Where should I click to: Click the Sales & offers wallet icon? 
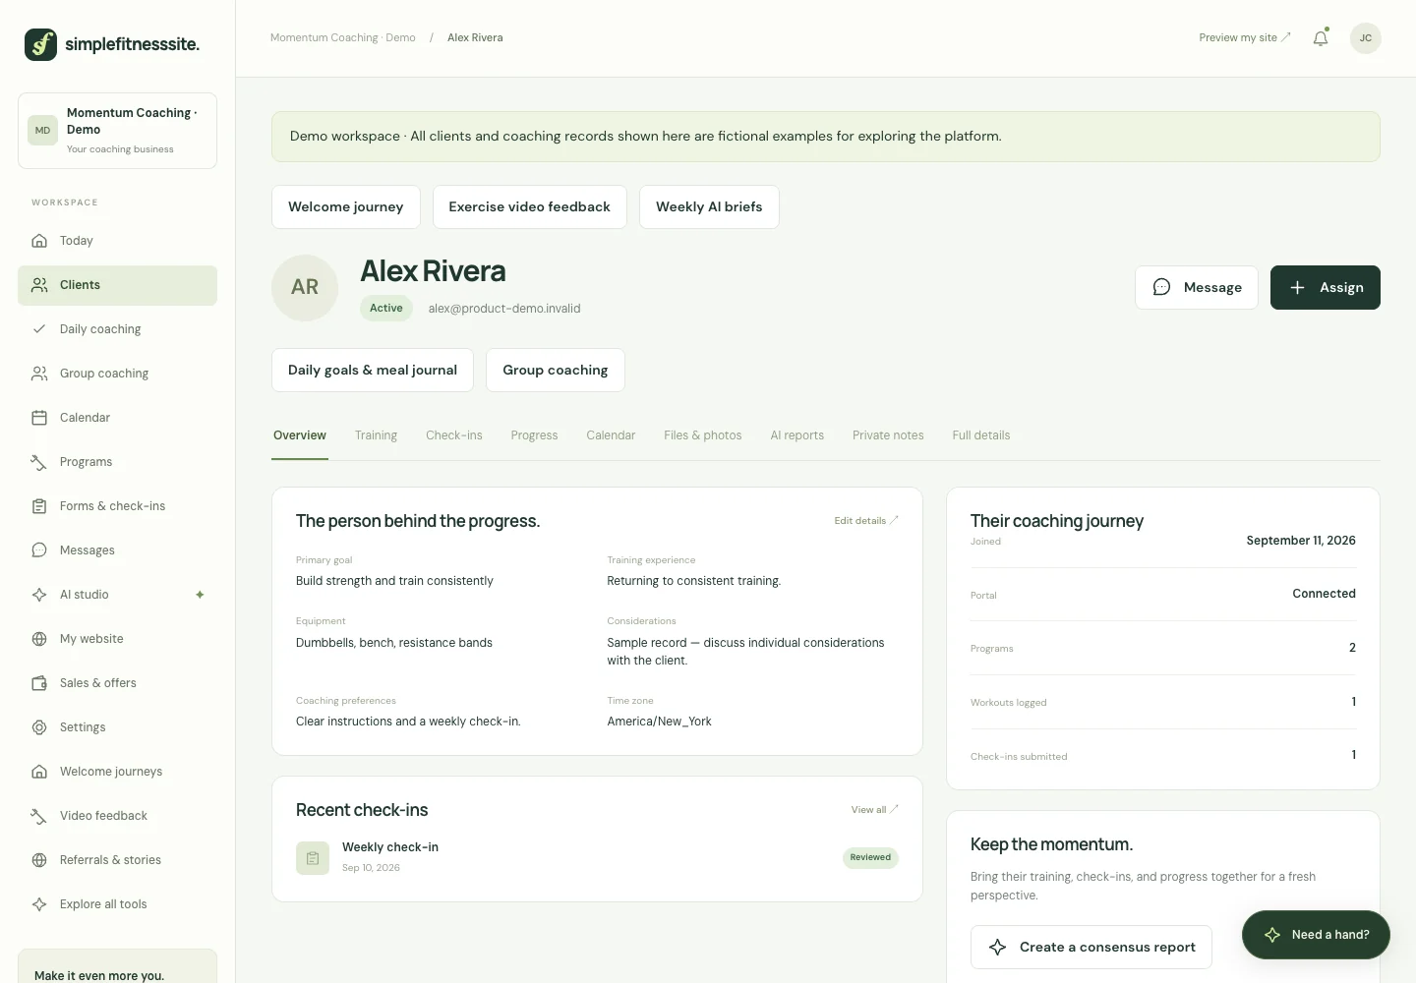pyautogui.click(x=39, y=683)
